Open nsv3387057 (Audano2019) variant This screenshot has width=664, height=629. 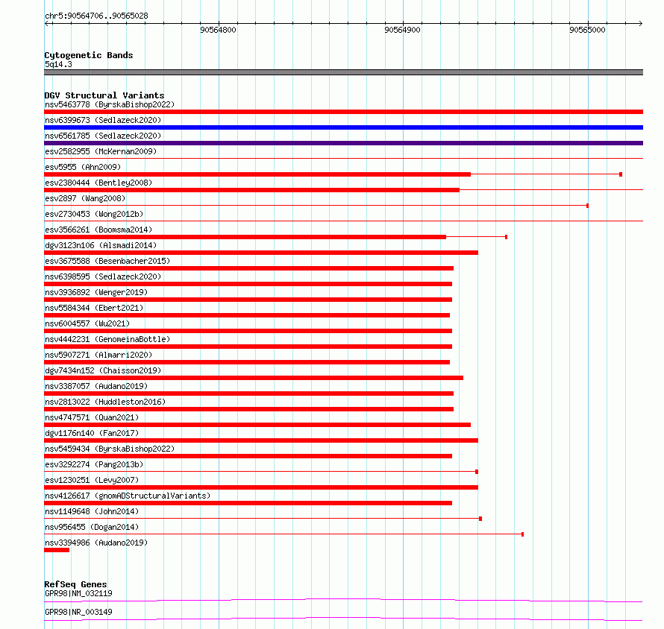click(96, 386)
